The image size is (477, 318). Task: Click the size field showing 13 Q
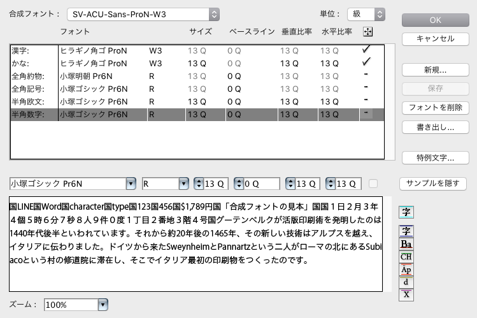[216, 184]
